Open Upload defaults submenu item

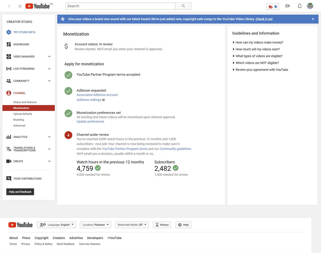pyautogui.click(x=23, y=114)
